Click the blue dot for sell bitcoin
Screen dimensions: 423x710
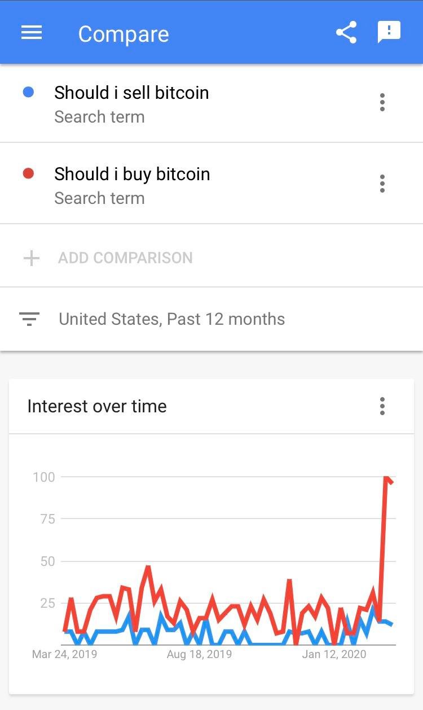coord(28,92)
